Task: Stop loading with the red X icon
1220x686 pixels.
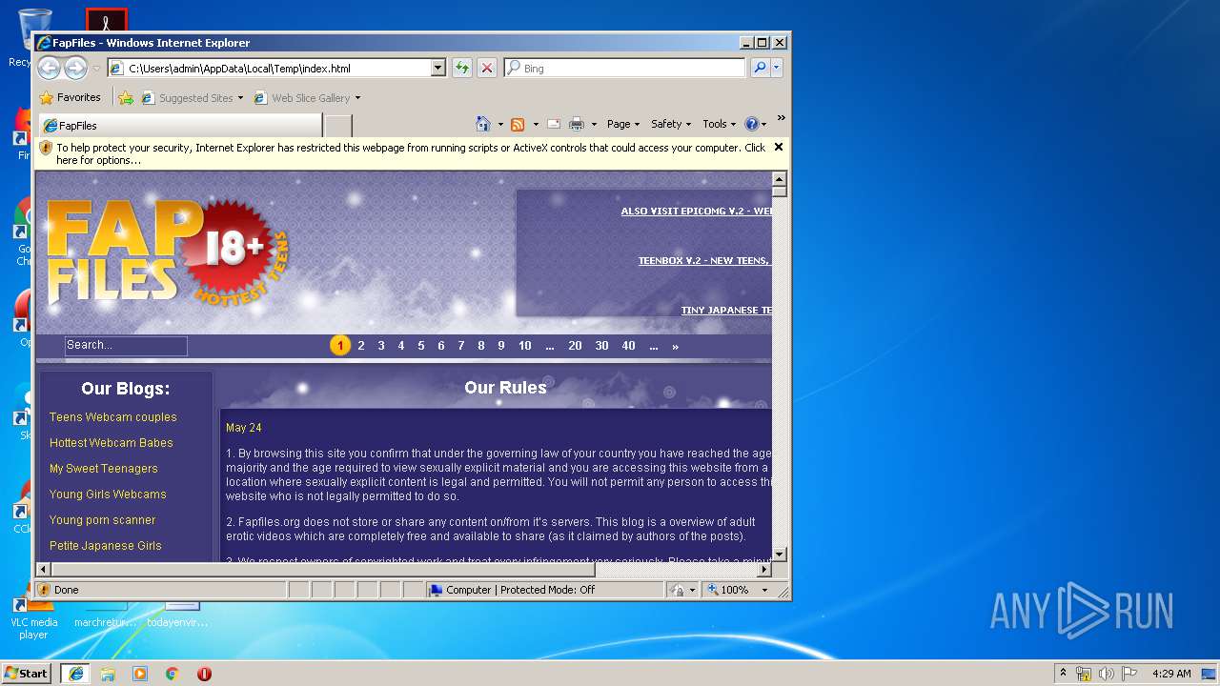Action: click(487, 68)
